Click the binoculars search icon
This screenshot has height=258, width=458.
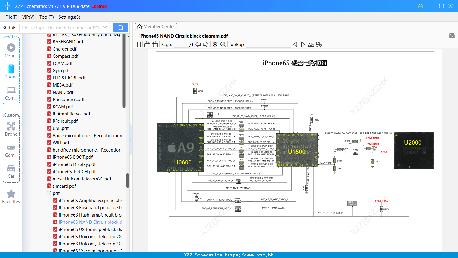[319, 44]
